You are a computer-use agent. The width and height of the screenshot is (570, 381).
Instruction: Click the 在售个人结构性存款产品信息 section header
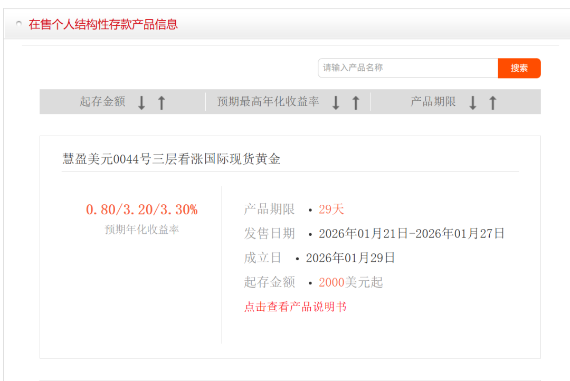[103, 24]
